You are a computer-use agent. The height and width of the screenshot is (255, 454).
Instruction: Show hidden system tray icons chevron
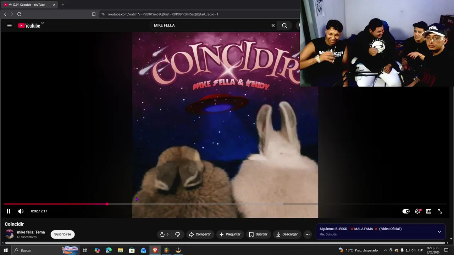click(x=385, y=250)
